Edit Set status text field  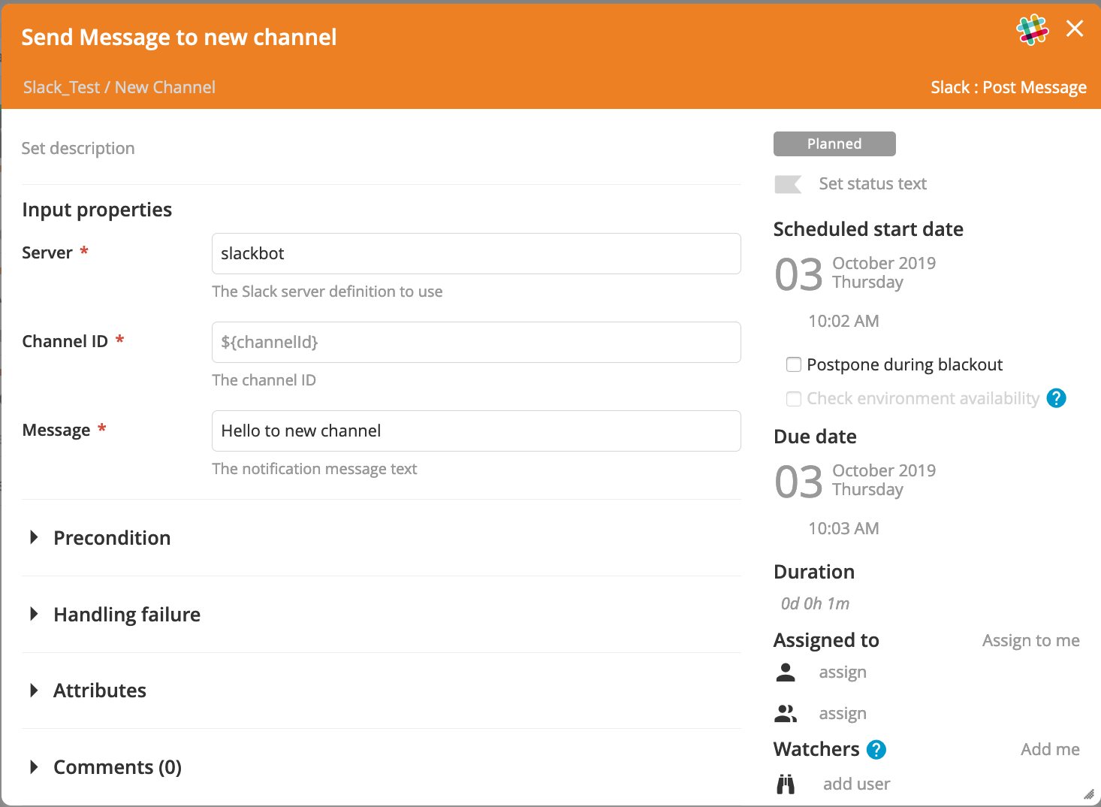(873, 184)
